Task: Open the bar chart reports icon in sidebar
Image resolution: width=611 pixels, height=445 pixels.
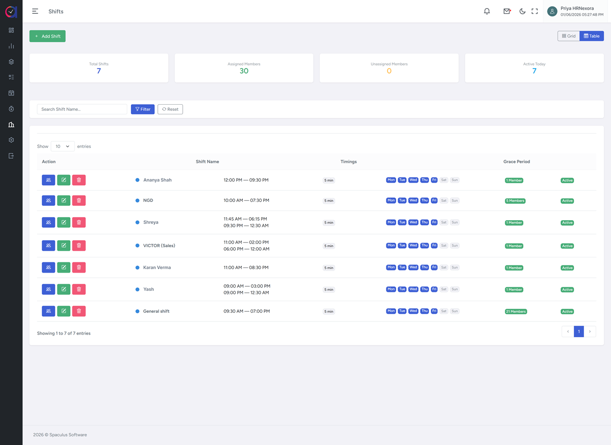Action: [x=11, y=46]
